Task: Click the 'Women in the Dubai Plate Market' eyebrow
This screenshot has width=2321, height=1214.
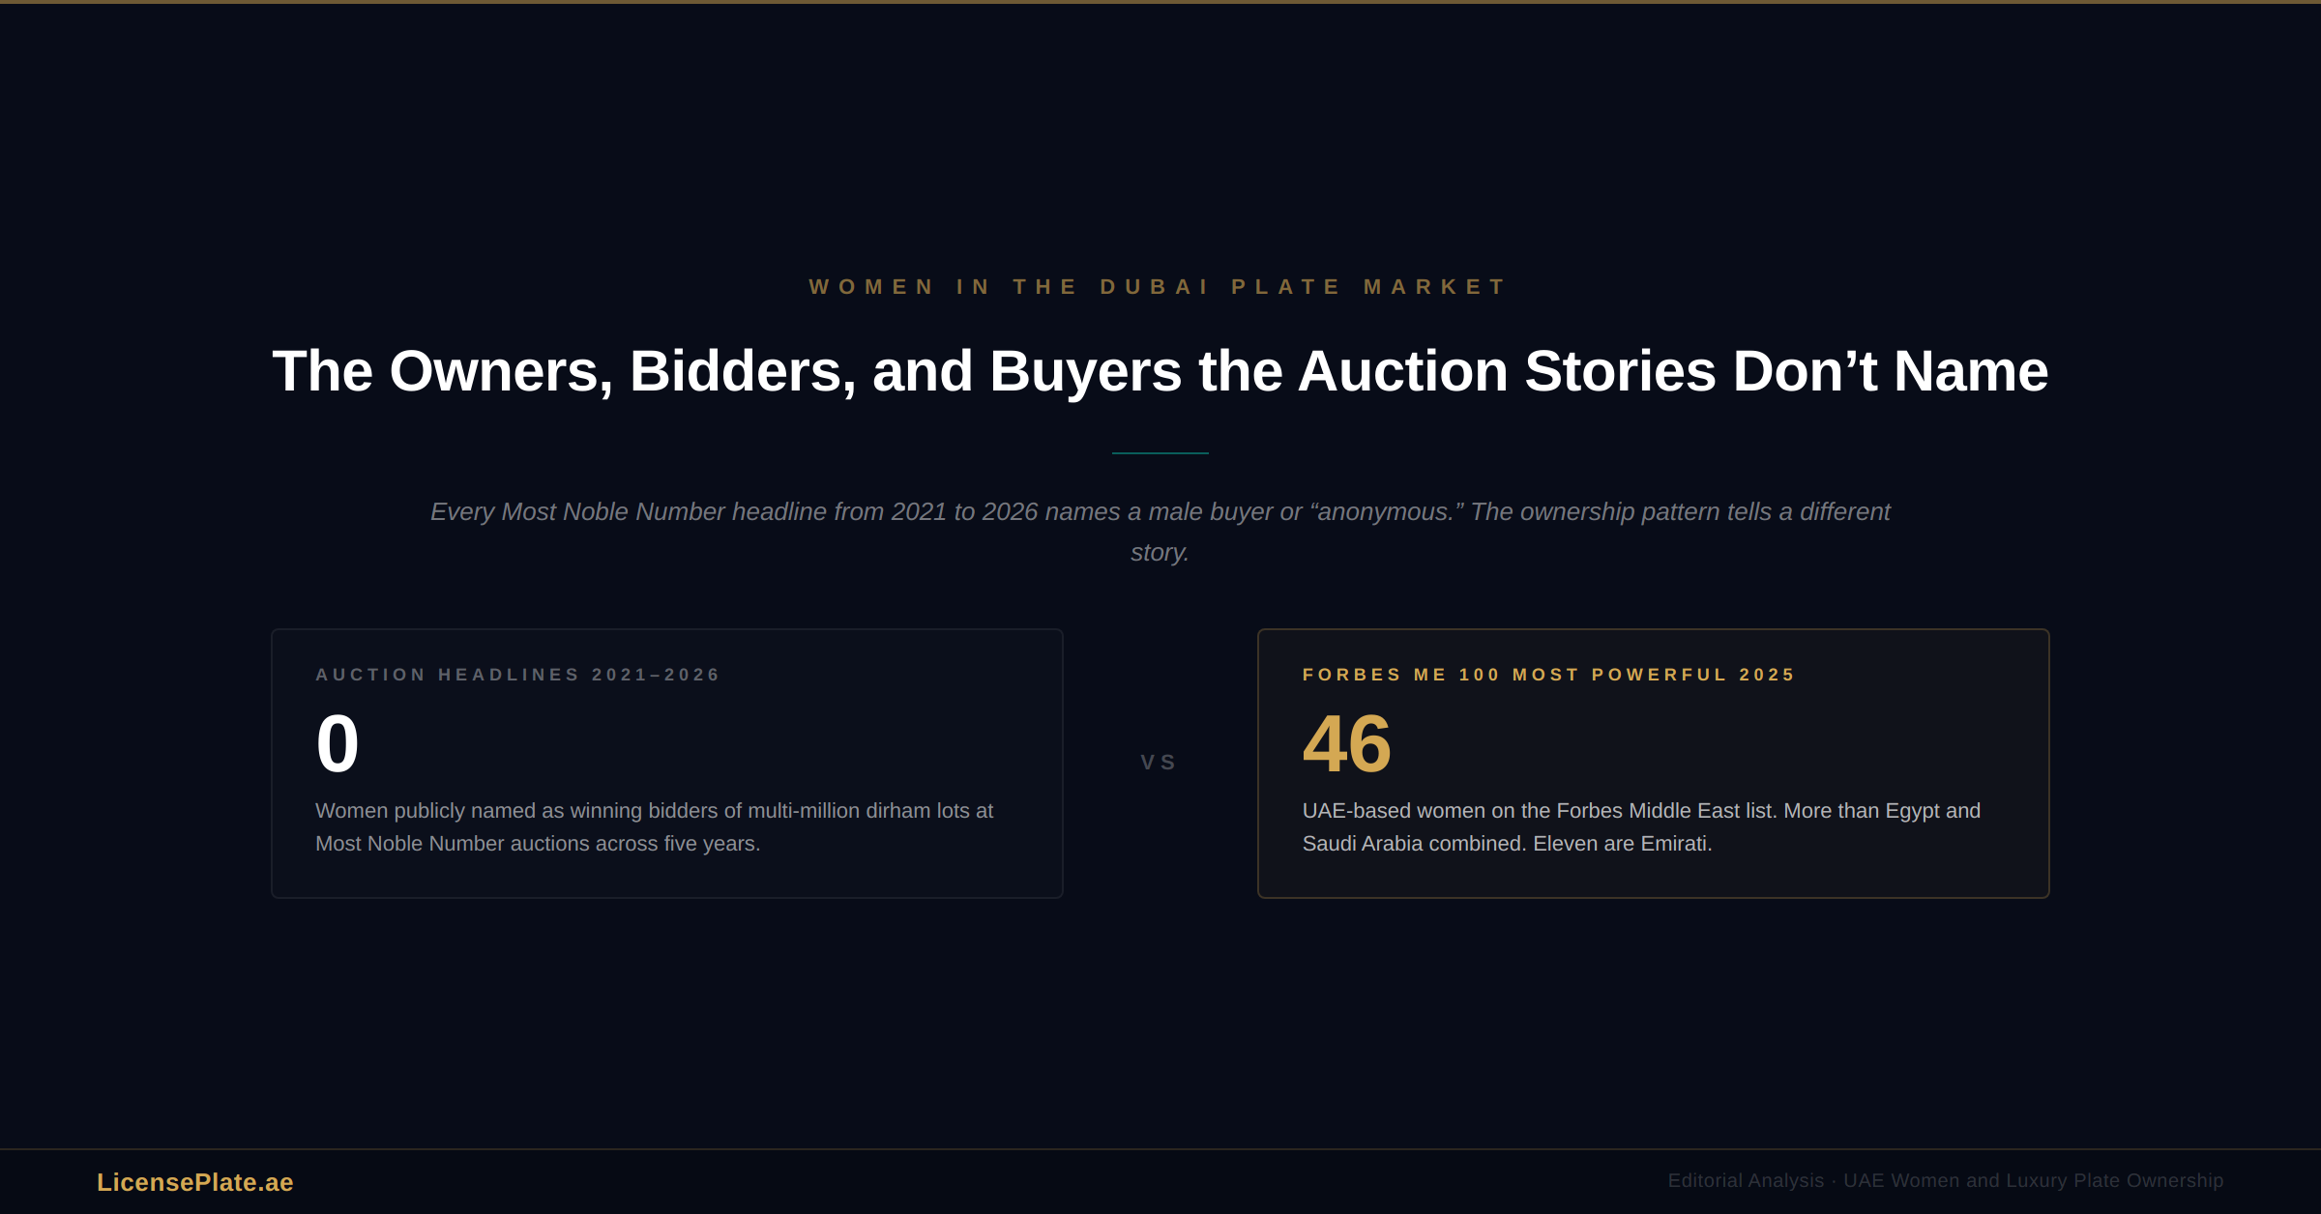Action: point(1159,287)
